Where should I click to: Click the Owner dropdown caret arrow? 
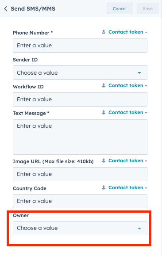(x=139, y=228)
